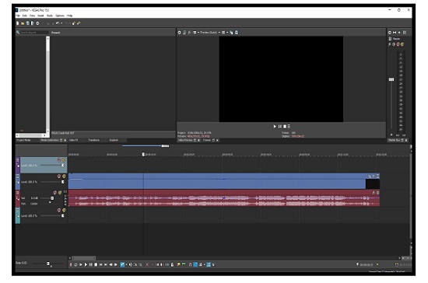Screen dimensions: 428x283
Task: Open master bus audio properties icon
Action: 390,32
